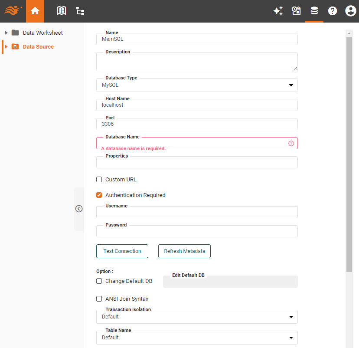Click the Test Connection button
359x348 pixels.
click(x=122, y=251)
